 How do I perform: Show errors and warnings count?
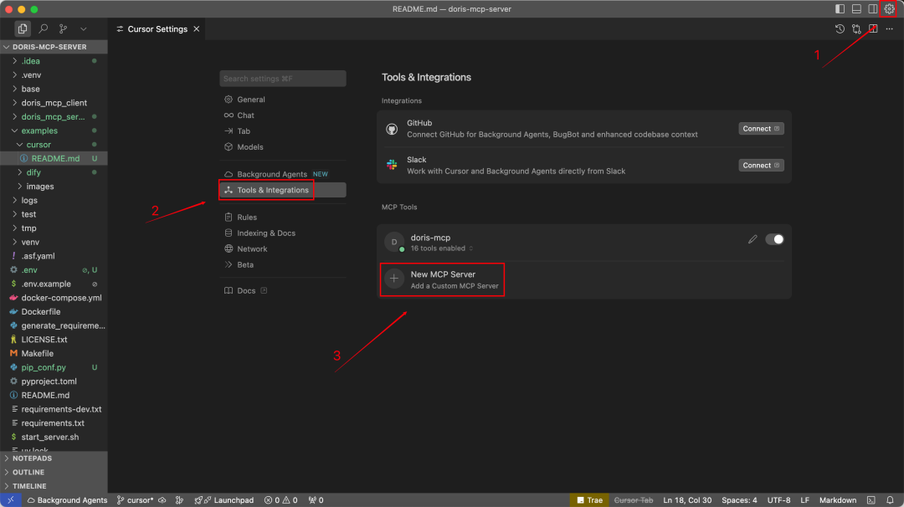tap(280, 500)
